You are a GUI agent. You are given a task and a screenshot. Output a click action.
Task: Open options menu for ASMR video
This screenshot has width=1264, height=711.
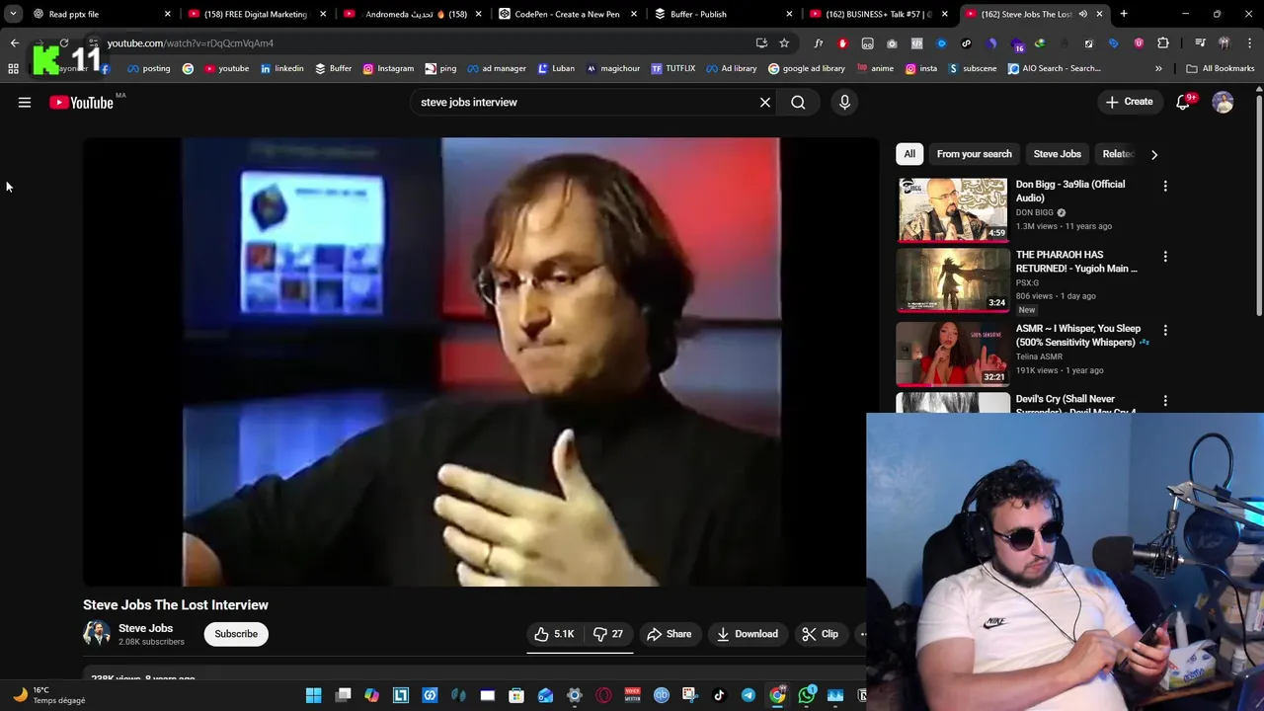(x=1165, y=330)
